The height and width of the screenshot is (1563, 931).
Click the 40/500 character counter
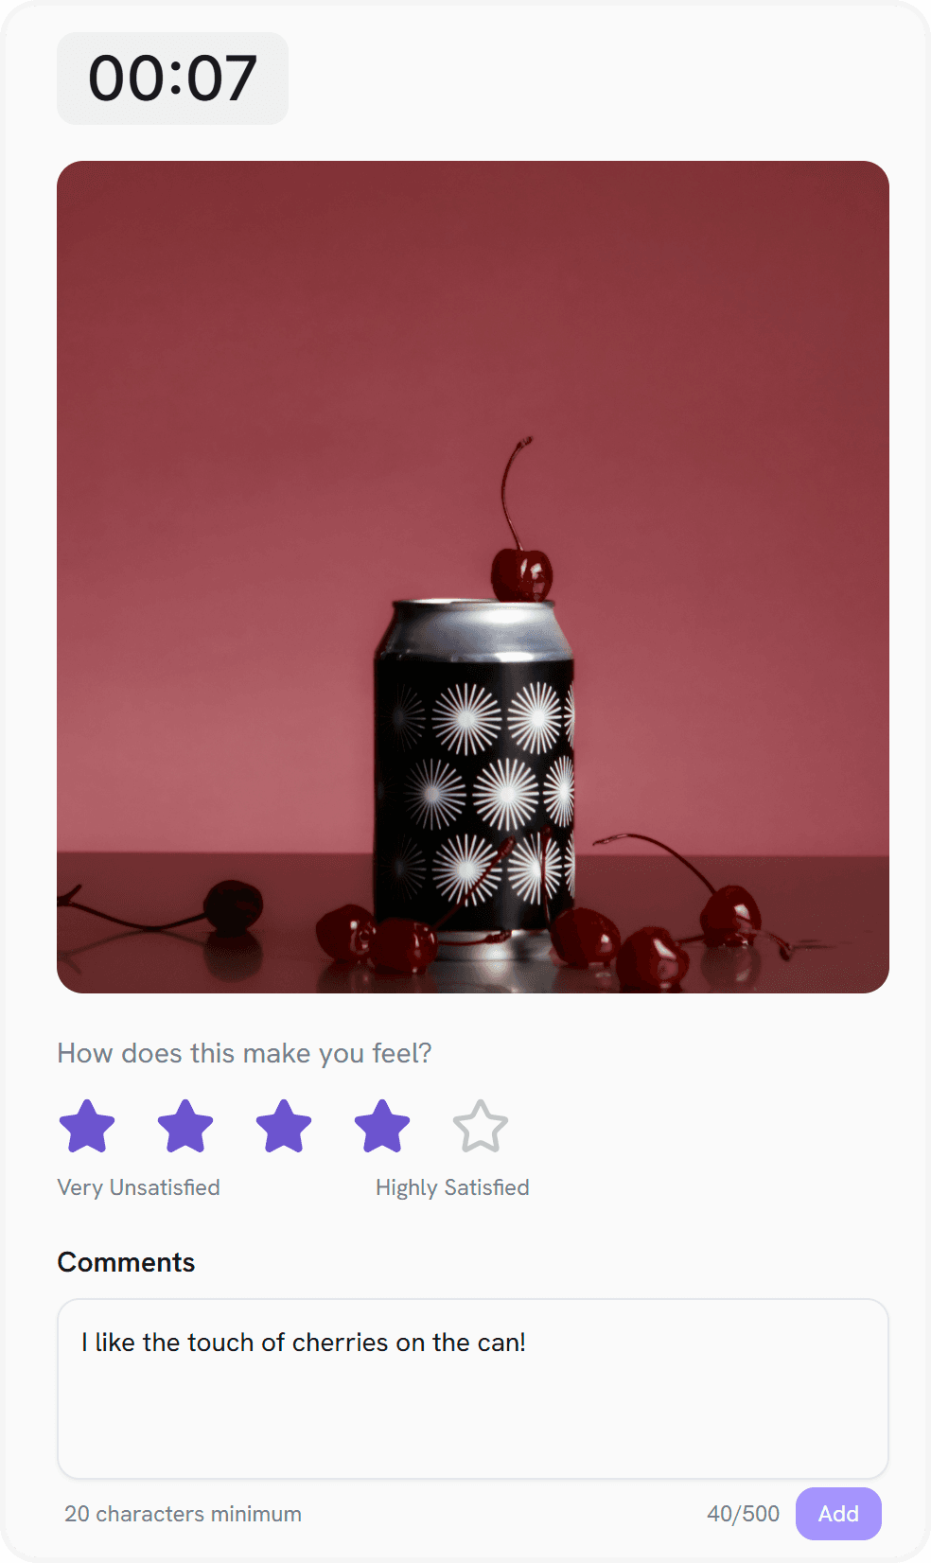[x=744, y=1514]
